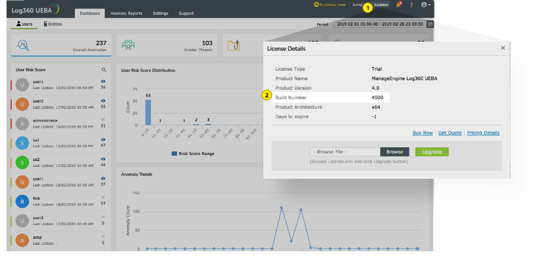Select user1 name with score 56
The width and height of the screenshot is (555, 275).
click(x=38, y=82)
